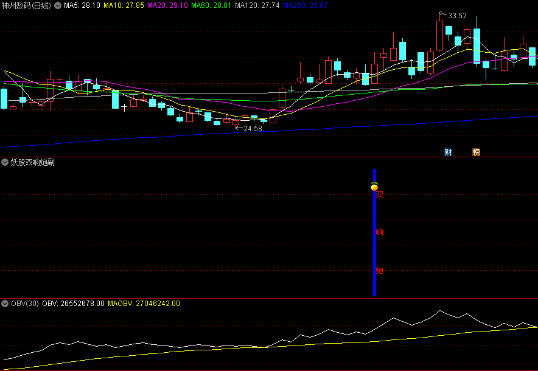Click the orange signal icon on the blue bar
This screenshot has width=538, height=371.
pyautogui.click(x=374, y=186)
